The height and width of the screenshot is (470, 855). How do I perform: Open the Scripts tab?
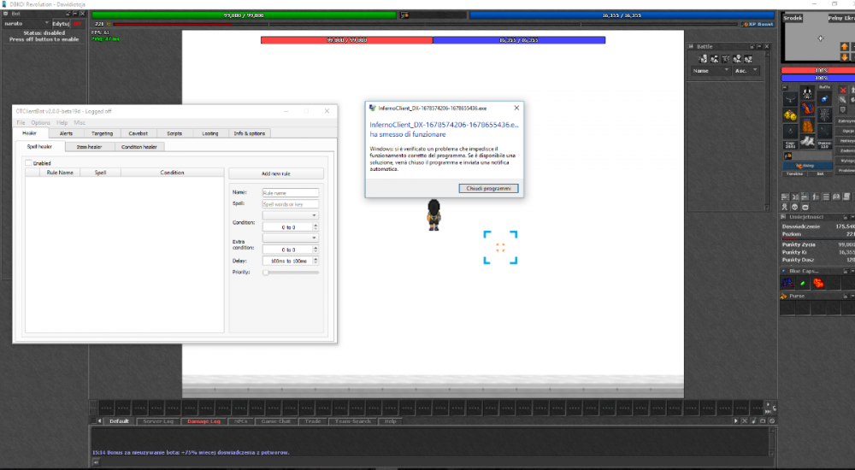pos(174,133)
